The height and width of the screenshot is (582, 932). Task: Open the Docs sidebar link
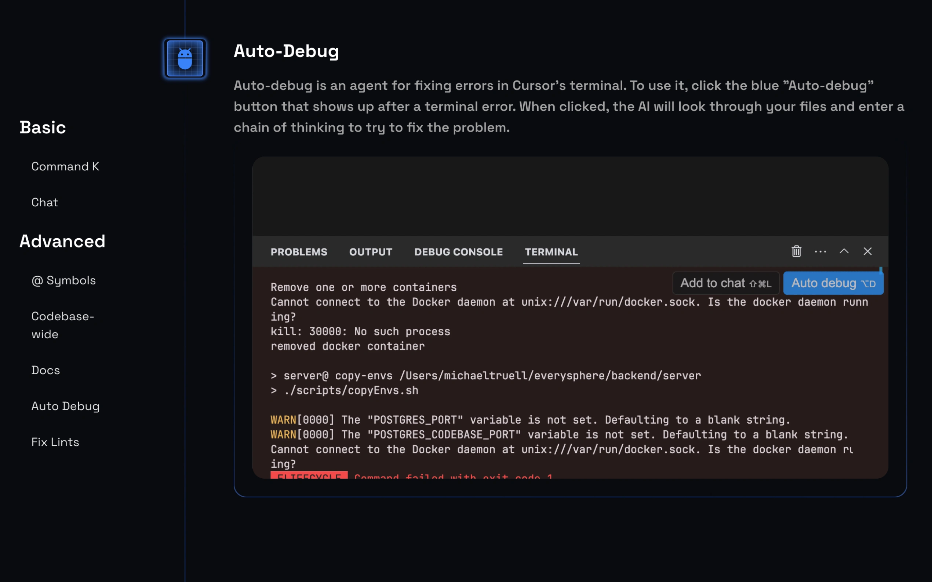point(45,370)
